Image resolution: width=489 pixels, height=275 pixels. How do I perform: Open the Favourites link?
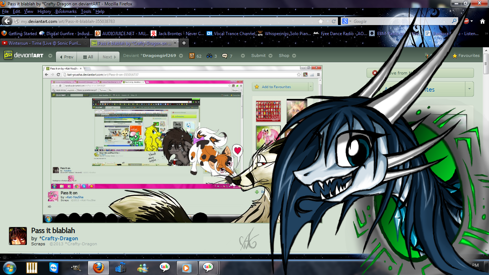click(466, 56)
